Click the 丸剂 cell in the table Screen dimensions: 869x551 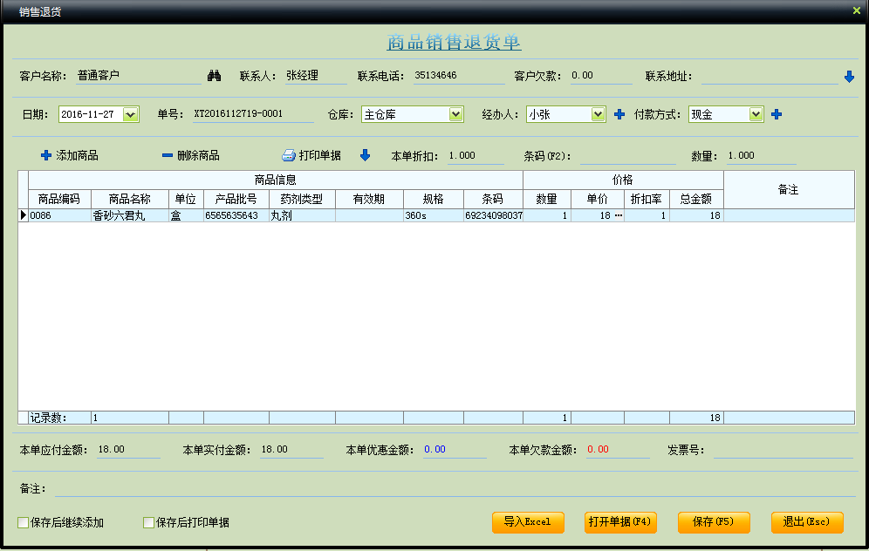(x=302, y=215)
